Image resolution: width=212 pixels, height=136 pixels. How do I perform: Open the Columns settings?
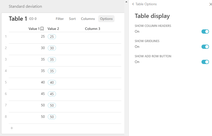click(88, 19)
